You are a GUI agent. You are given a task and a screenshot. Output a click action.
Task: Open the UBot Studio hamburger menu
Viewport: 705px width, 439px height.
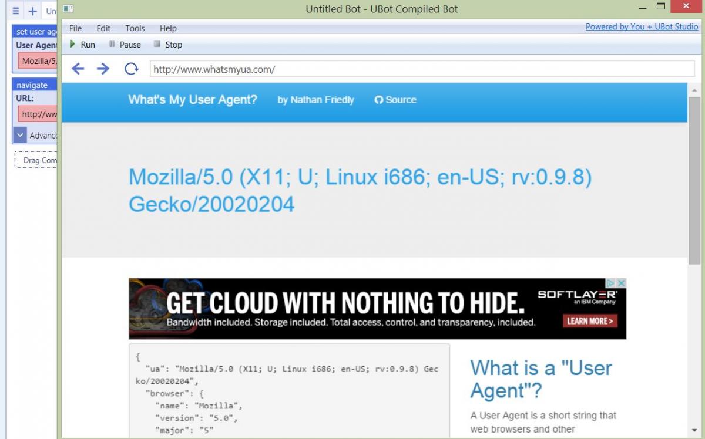click(x=16, y=11)
